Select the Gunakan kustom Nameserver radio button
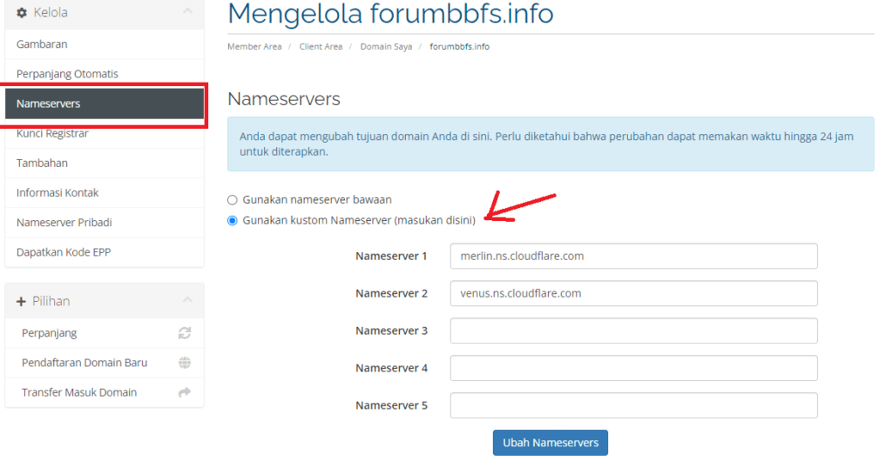Viewport: 892px width, 461px height. pyautogui.click(x=233, y=220)
